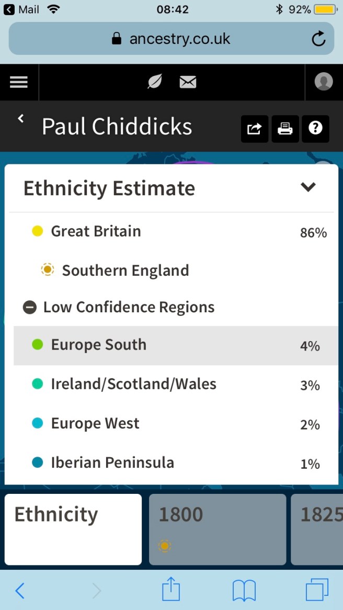The image size is (343, 610).
Task: Open the hamburger navigation menu
Action: tap(19, 82)
